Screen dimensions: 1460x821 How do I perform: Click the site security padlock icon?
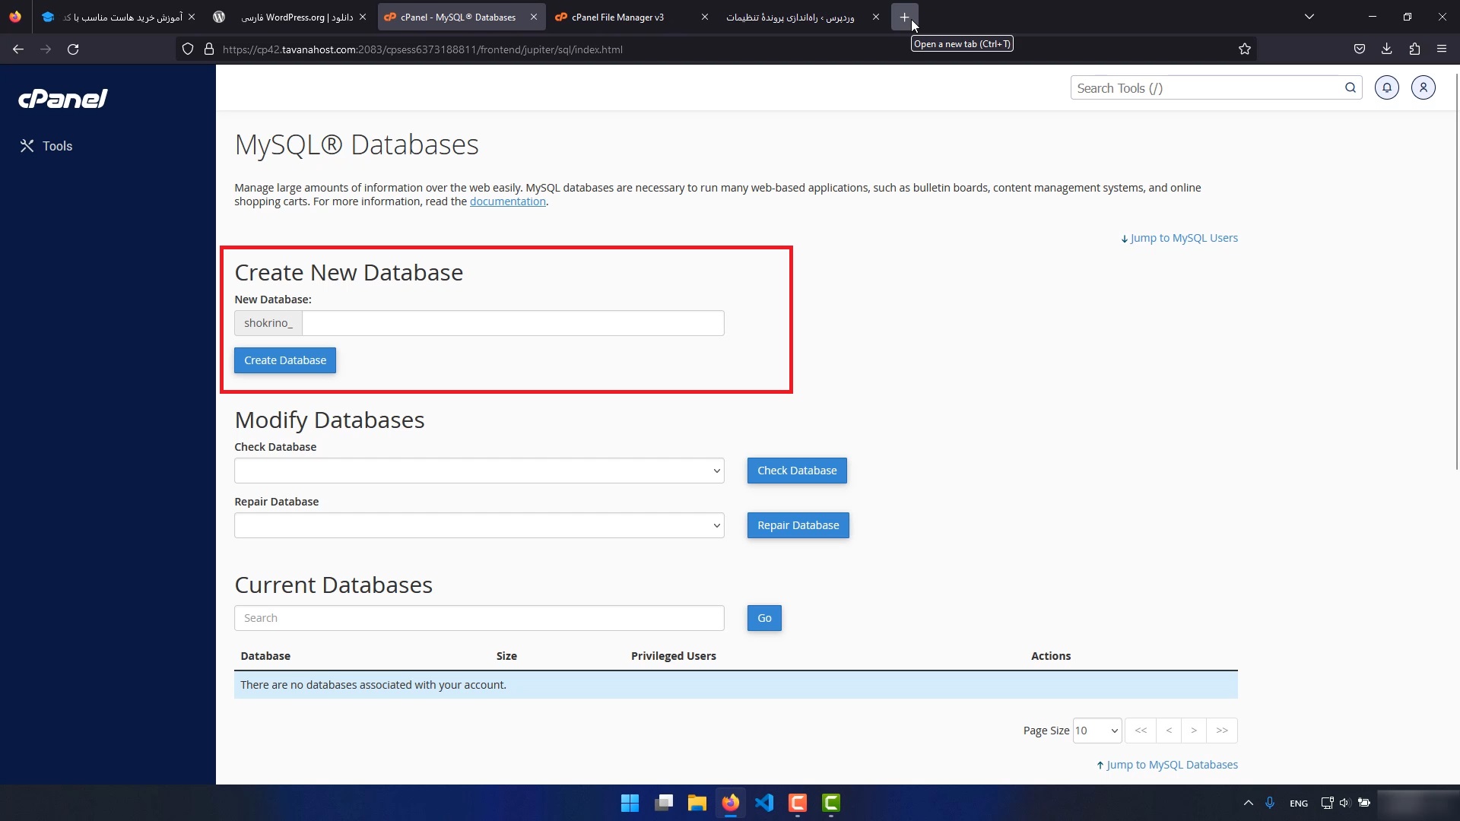tap(209, 49)
